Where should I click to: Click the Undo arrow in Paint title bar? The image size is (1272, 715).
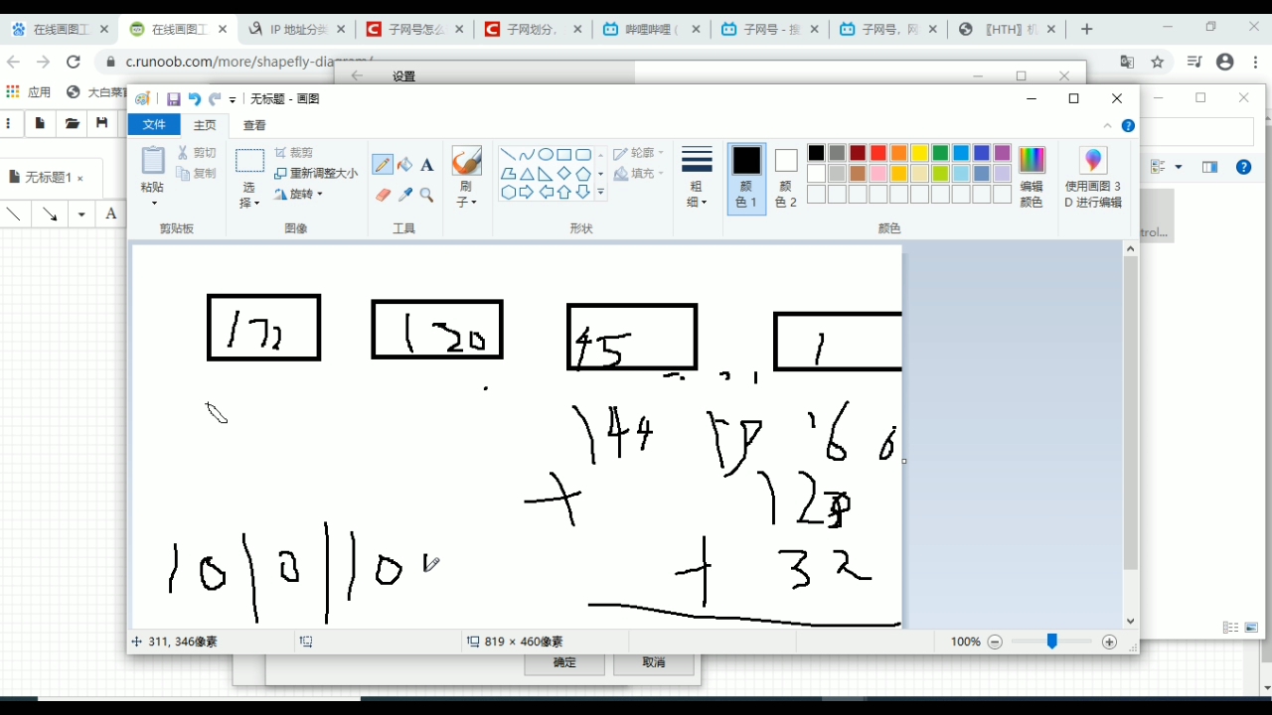click(194, 99)
